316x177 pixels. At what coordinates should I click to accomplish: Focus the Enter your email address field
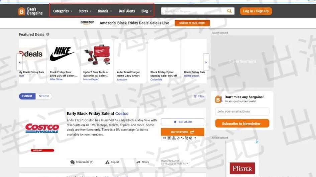click(242, 111)
